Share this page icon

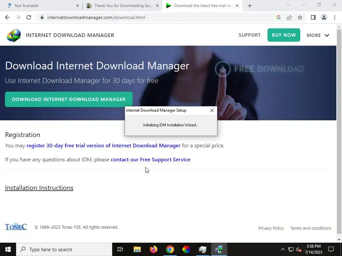(x=289, y=17)
